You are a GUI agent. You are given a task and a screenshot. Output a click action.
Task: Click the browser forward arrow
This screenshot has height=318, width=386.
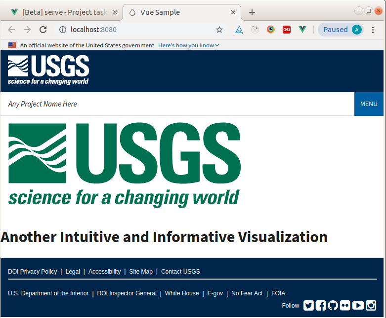27,30
